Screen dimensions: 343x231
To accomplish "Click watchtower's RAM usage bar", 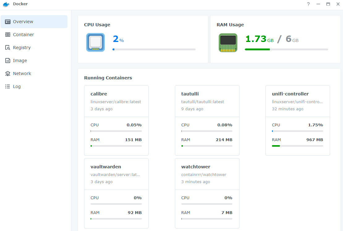I will 207,219.
